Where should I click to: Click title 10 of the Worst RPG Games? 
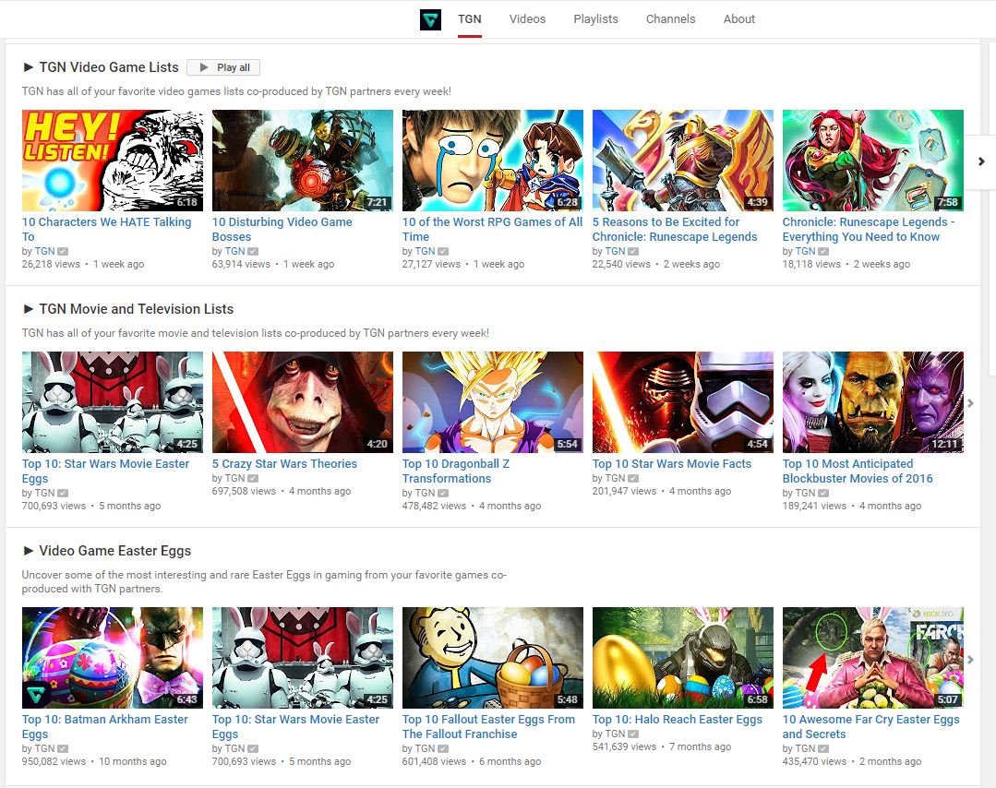point(492,229)
